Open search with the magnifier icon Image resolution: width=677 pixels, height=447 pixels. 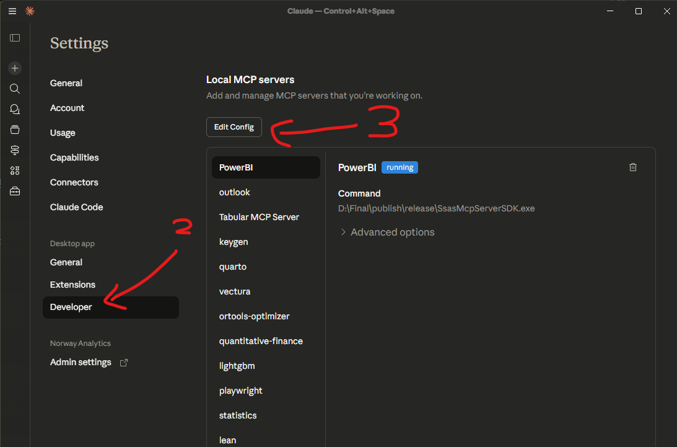pyautogui.click(x=15, y=89)
